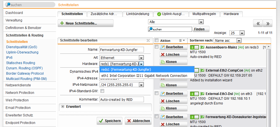Open the Aktion list menu icon
This screenshot has width=280, height=127.
tap(182, 41)
